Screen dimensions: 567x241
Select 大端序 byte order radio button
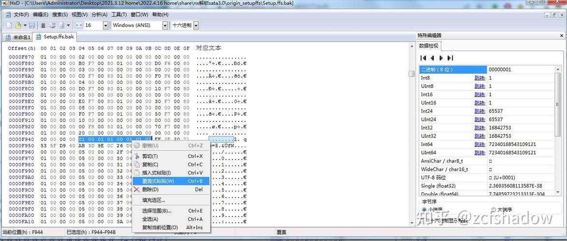pos(493,210)
